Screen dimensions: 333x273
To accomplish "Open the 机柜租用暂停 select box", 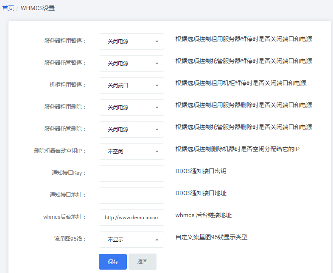I will [132, 85].
